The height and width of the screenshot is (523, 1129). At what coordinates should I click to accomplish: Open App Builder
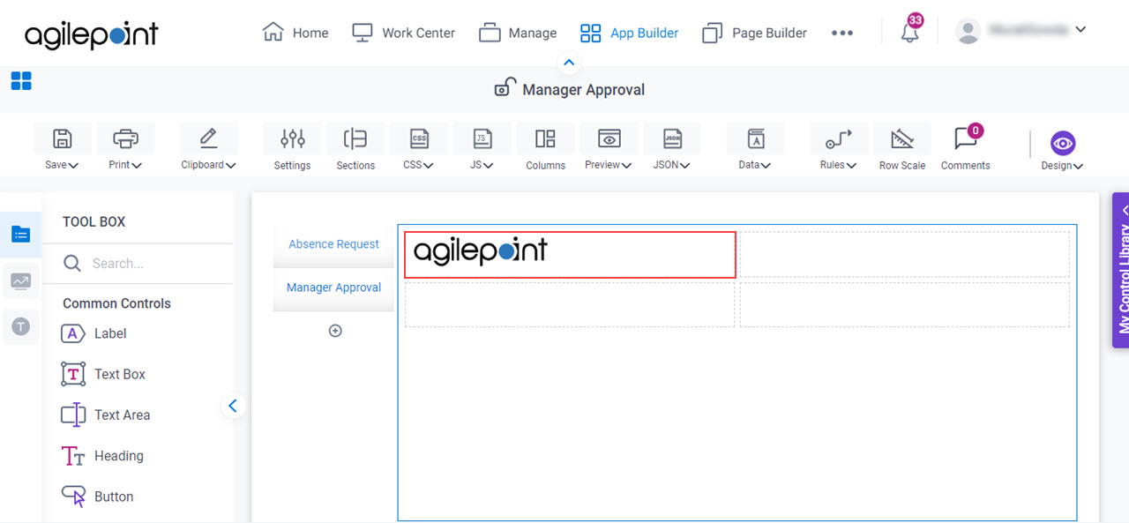[629, 33]
